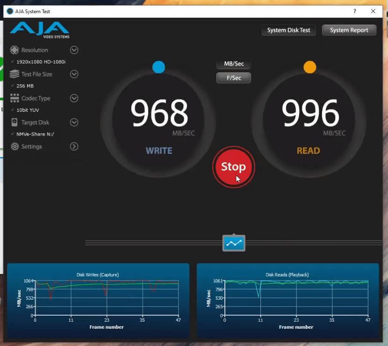The width and height of the screenshot is (388, 346).
Task: Open the System Disk Test view
Action: click(x=288, y=30)
